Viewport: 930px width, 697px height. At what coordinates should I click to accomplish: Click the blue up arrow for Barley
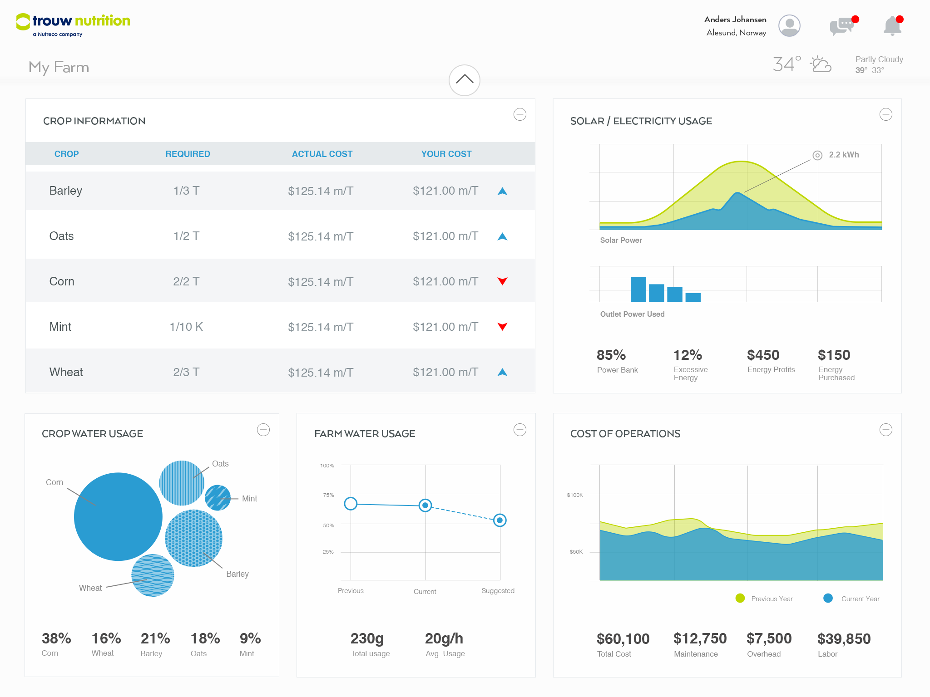tap(502, 191)
